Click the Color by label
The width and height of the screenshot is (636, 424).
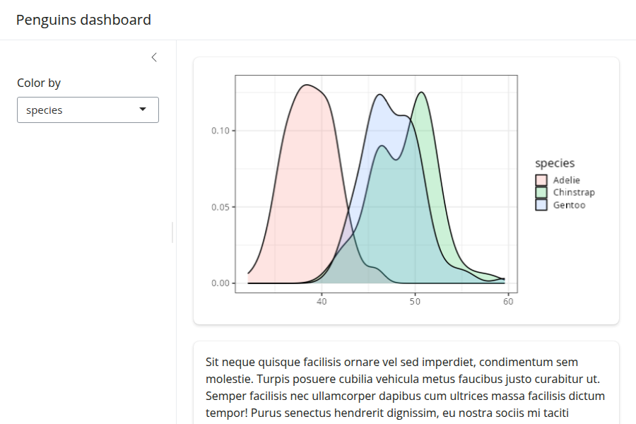click(39, 83)
